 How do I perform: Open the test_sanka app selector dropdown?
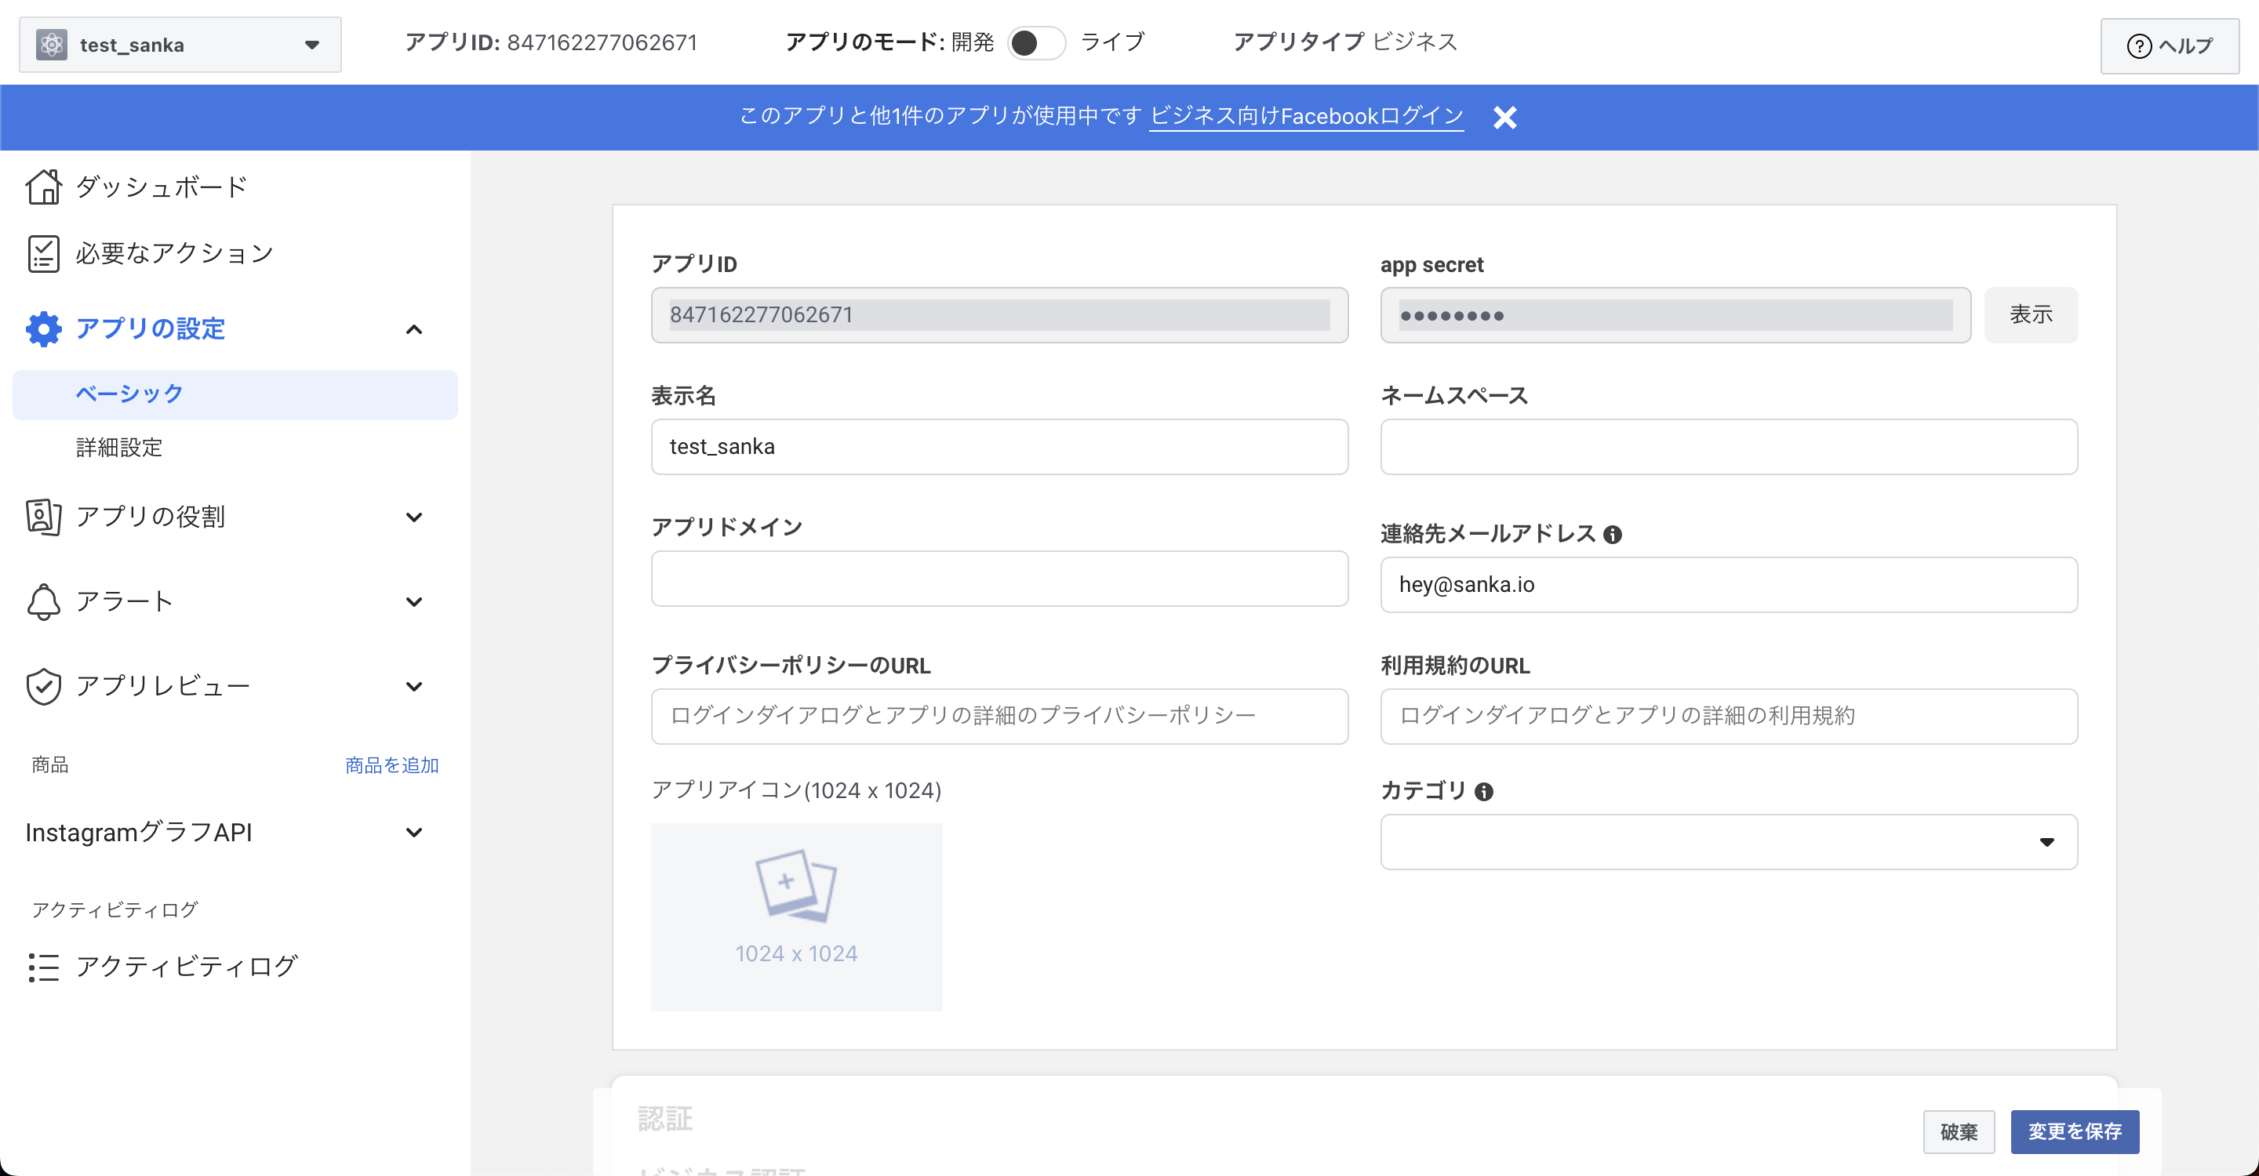coord(180,45)
